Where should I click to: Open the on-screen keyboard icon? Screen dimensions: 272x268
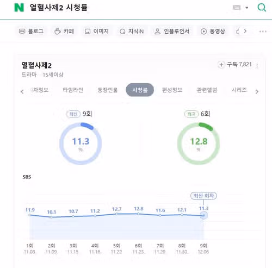pyautogui.click(x=237, y=8)
